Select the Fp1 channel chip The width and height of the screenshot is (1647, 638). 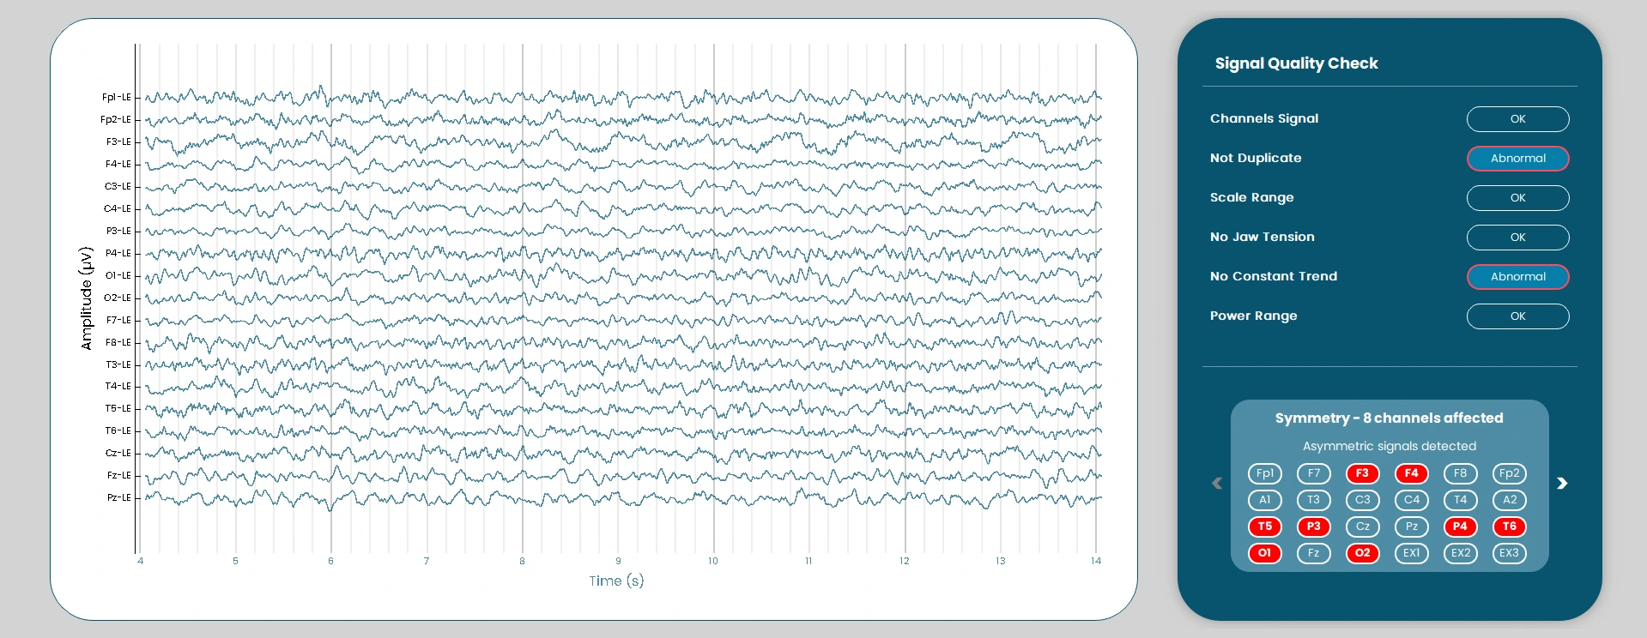[x=1264, y=473]
